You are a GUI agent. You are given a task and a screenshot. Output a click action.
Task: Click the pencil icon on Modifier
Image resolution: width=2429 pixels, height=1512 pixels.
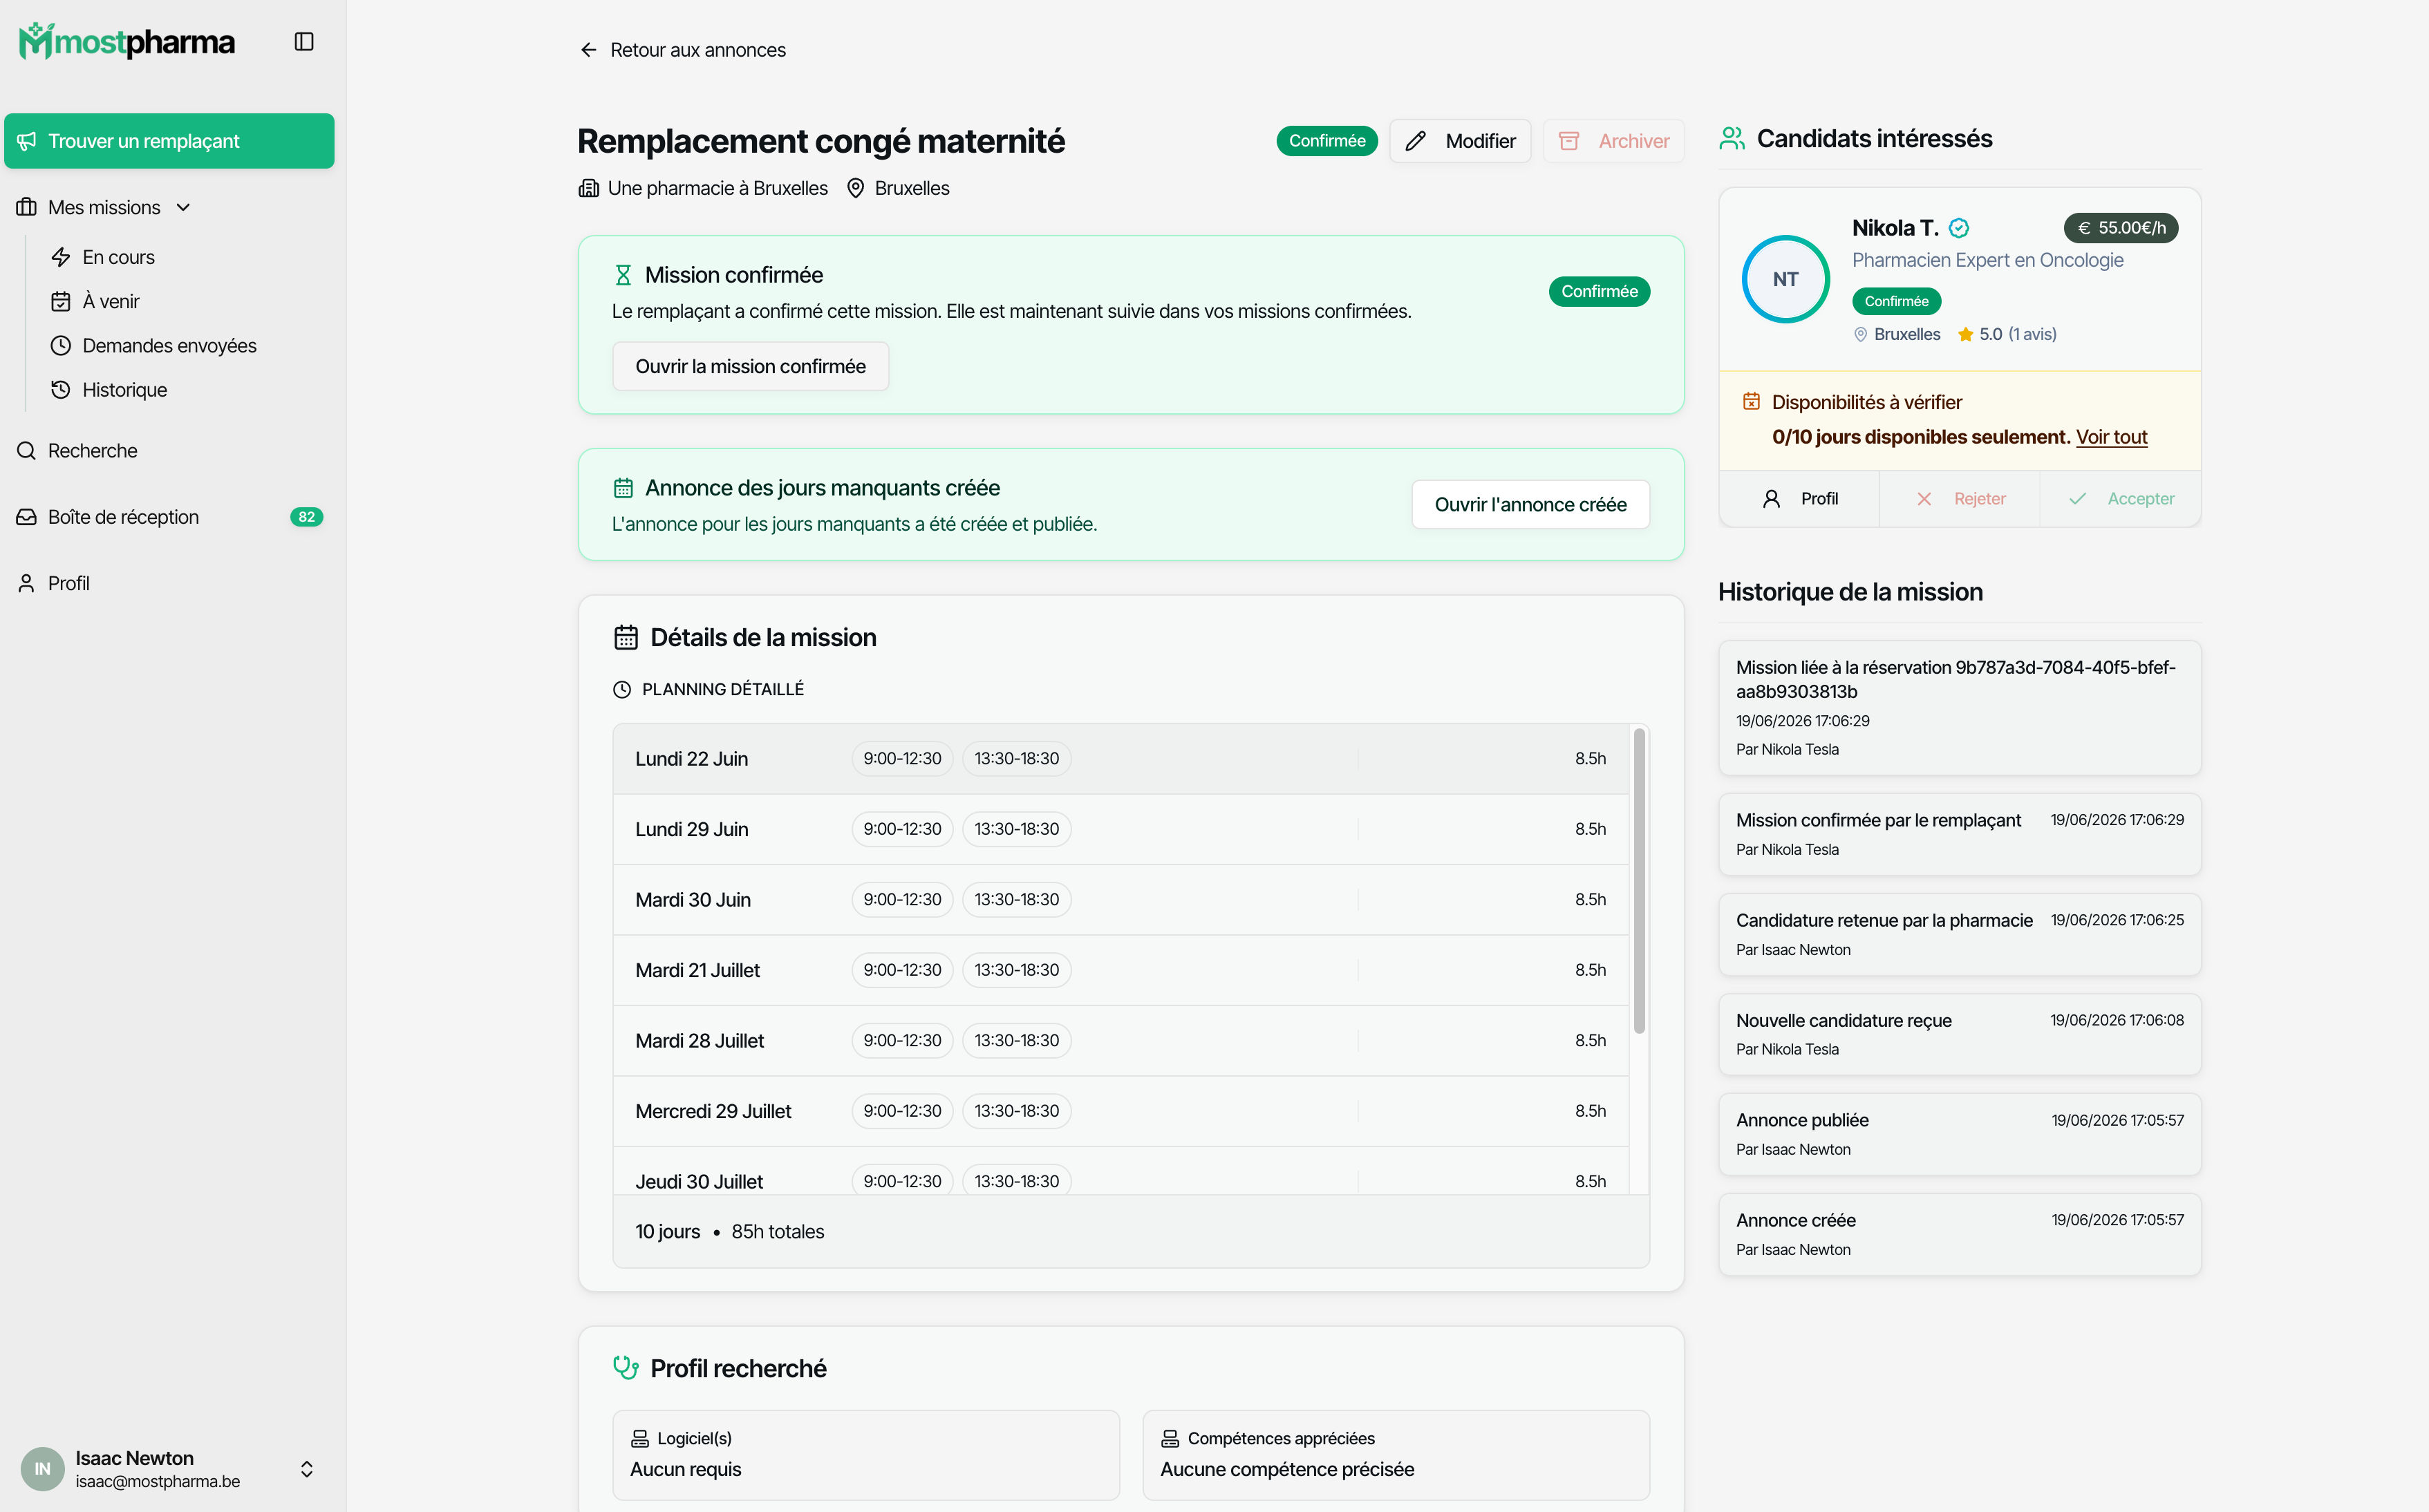tap(1415, 141)
